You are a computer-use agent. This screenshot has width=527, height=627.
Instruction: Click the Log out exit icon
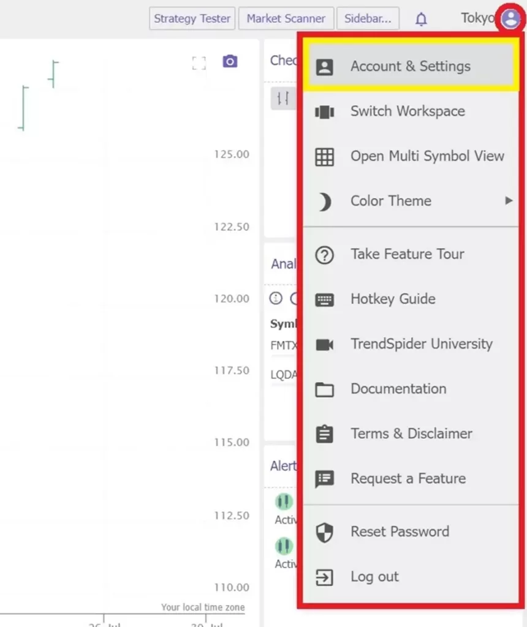(324, 576)
